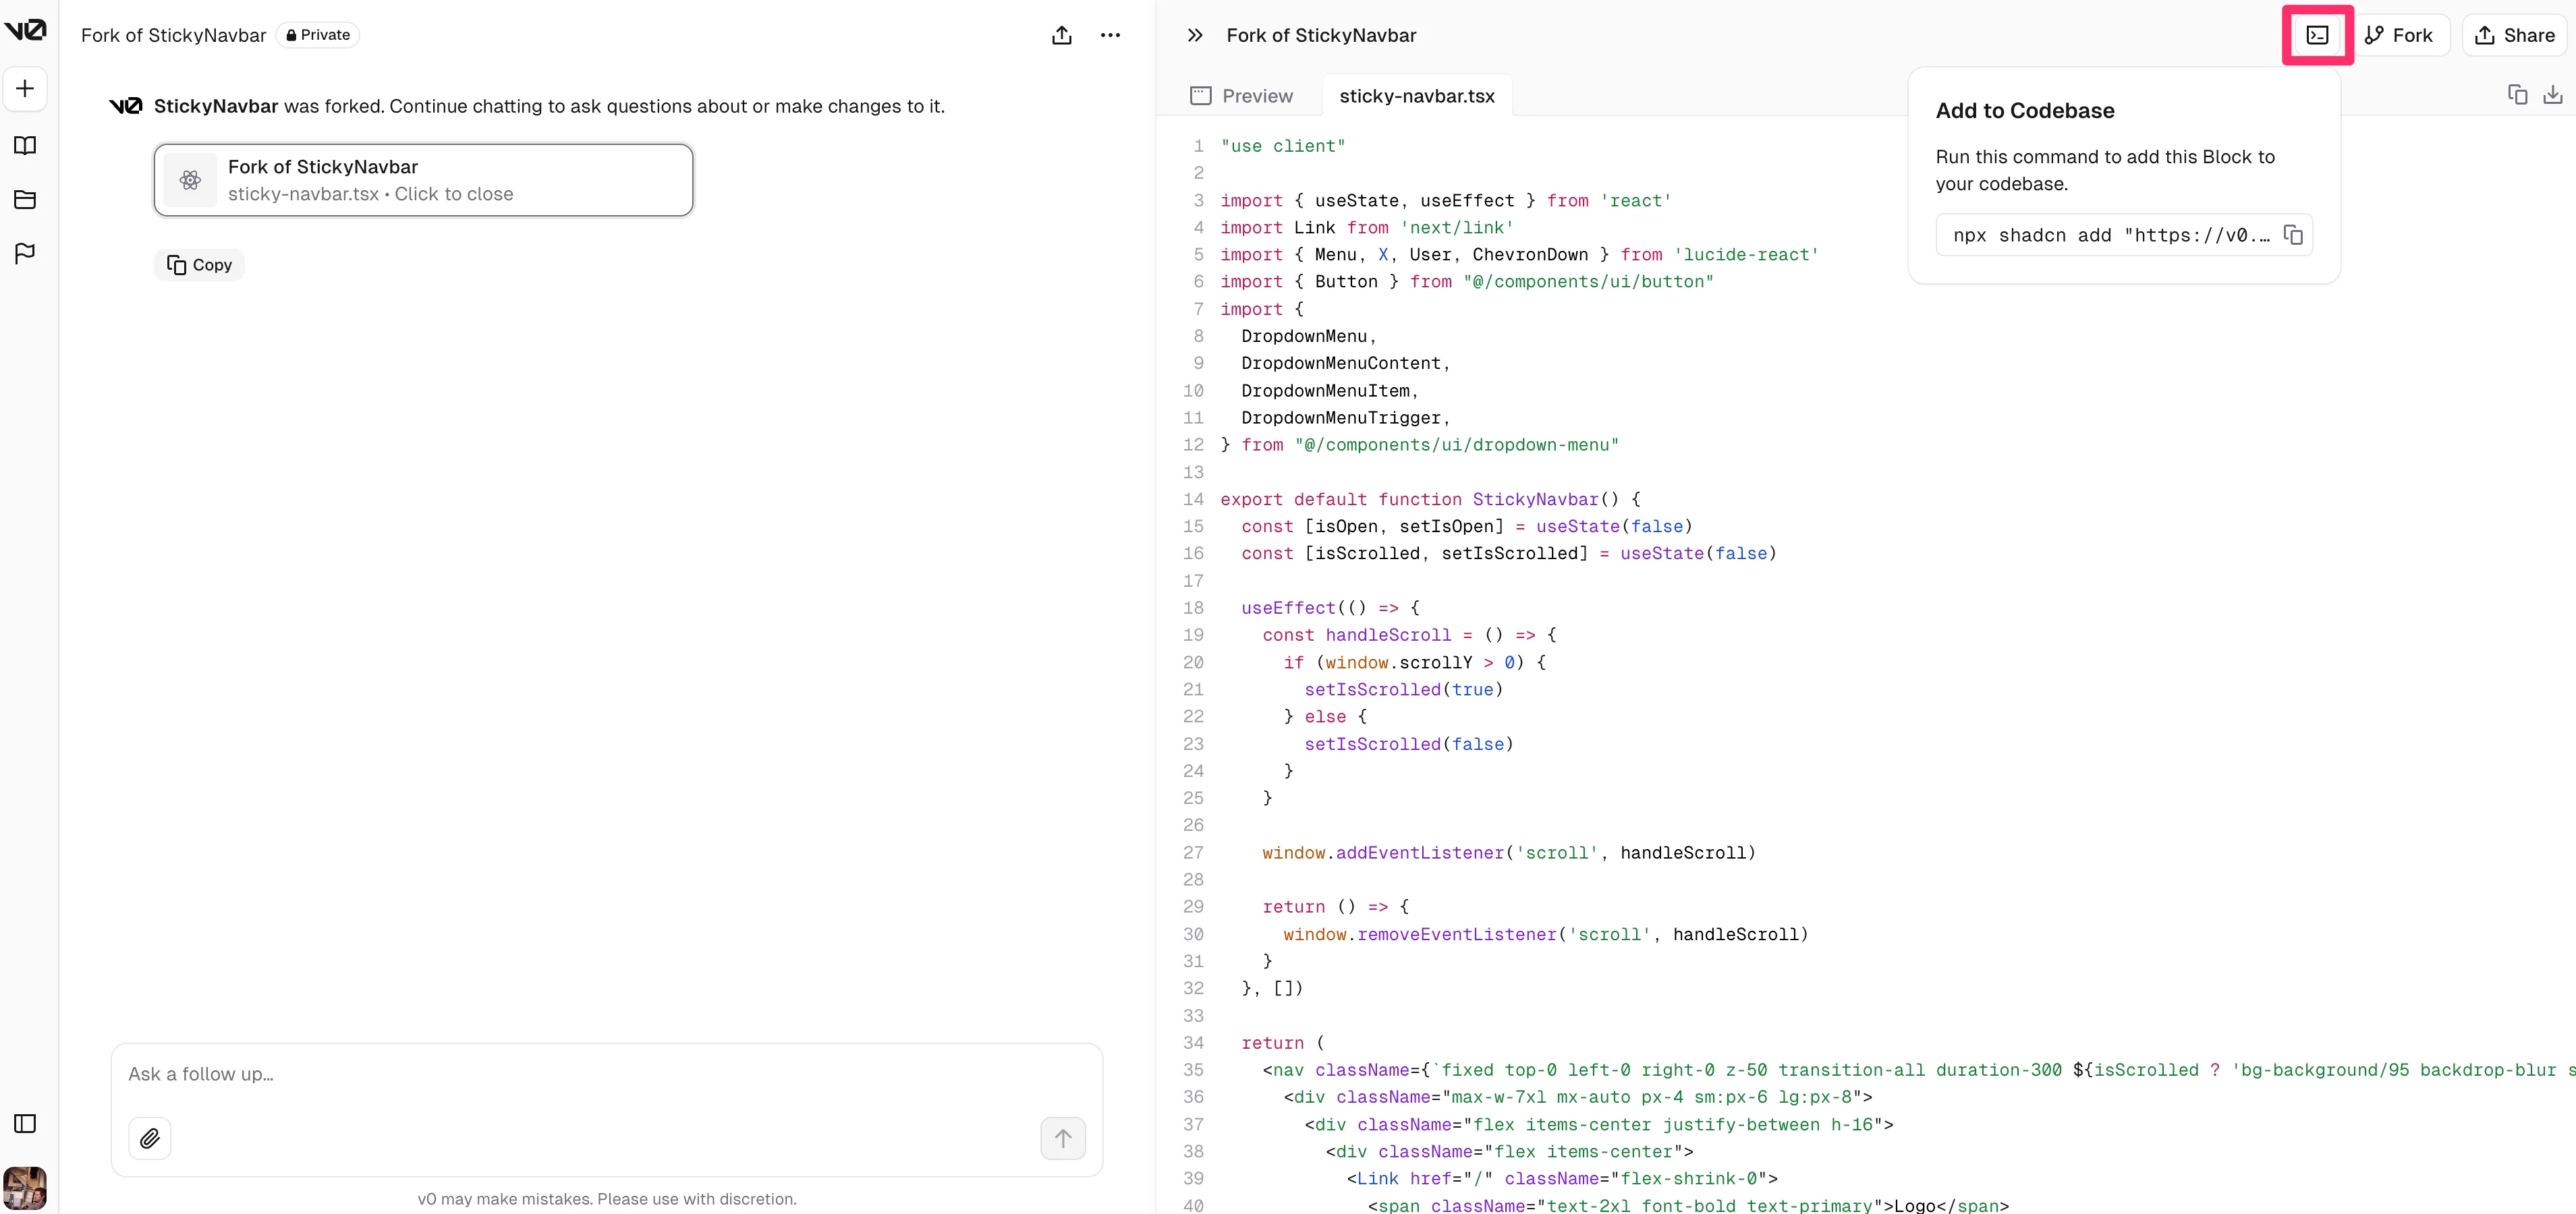Collapse code panel with double chevron
Screen dimensions: 2576x1214
(1194, 35)
